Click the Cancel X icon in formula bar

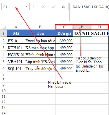tap(43, 7)
